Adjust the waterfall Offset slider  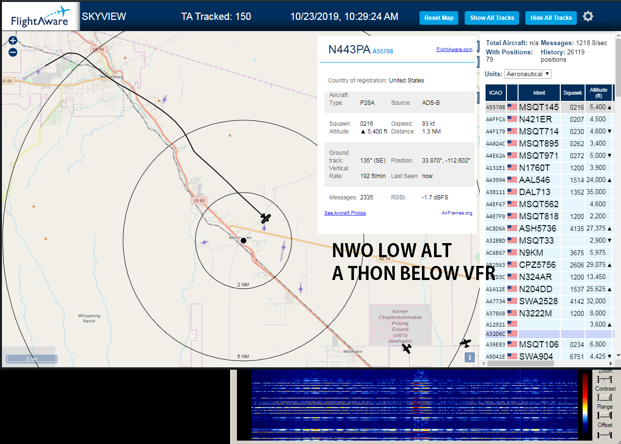coord(605,435)
